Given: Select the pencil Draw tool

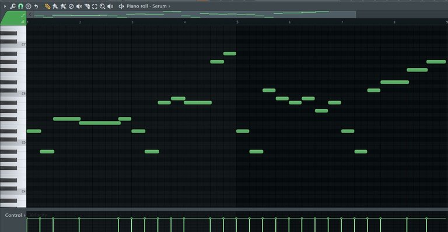Looking at the screenshot, I should tap(48, 6).
